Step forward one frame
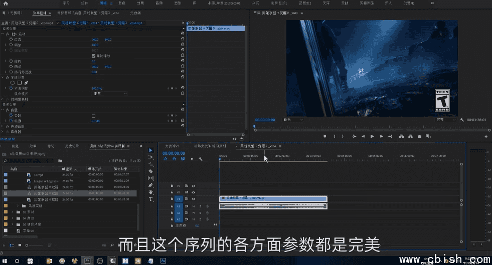Viewport: 492px width, 265px height. coord(381,136)
